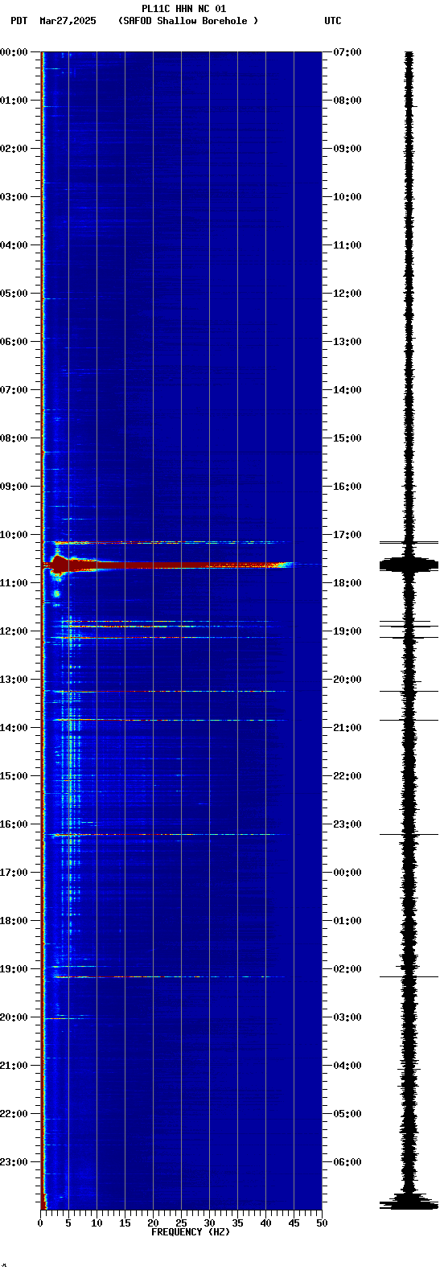Click the 'PDT' timezone label
444x1274 pixels.
click(19, 21)
